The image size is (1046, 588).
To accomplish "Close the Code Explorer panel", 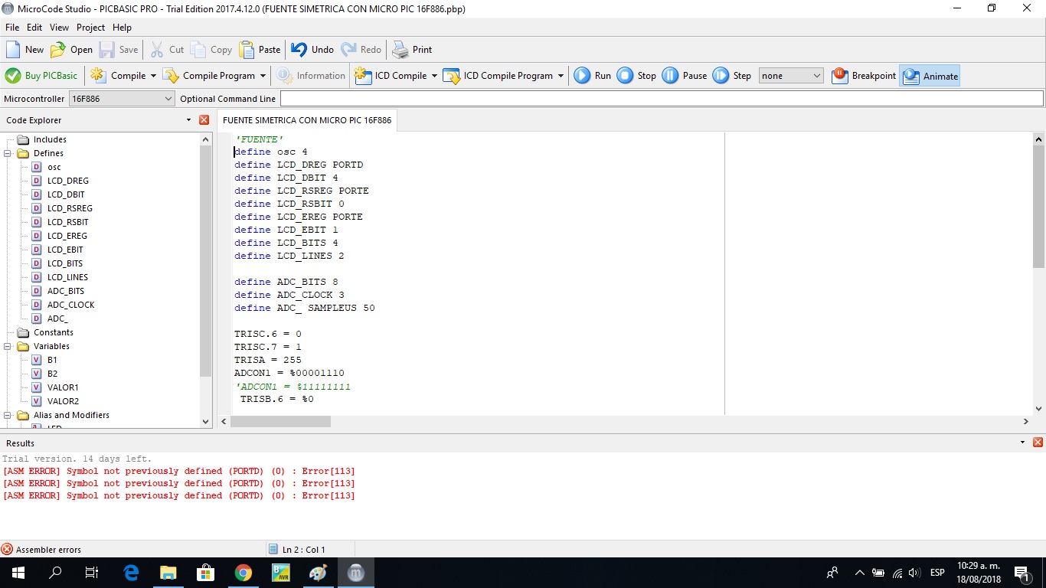I will click(x=204, y=120).
